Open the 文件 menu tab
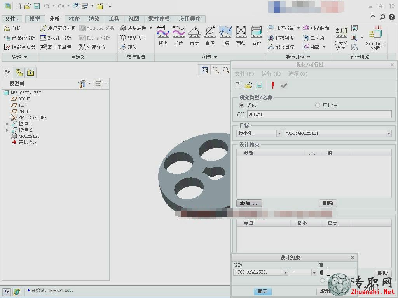This screenshot has height=298, width=398. coord(12,19)
